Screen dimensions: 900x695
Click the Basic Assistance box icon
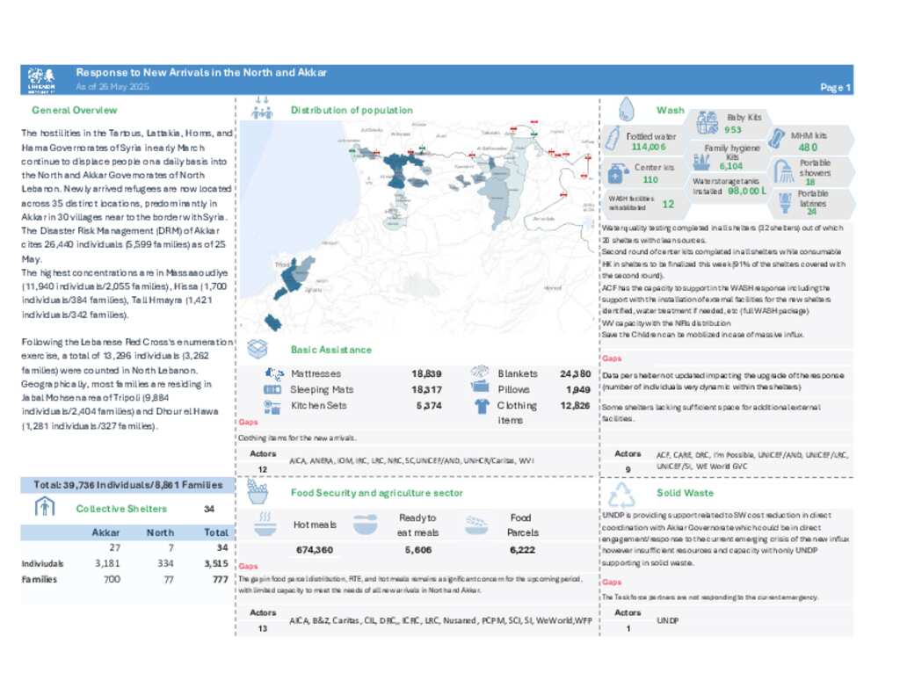pyautogui.click(x=258, y=349)
